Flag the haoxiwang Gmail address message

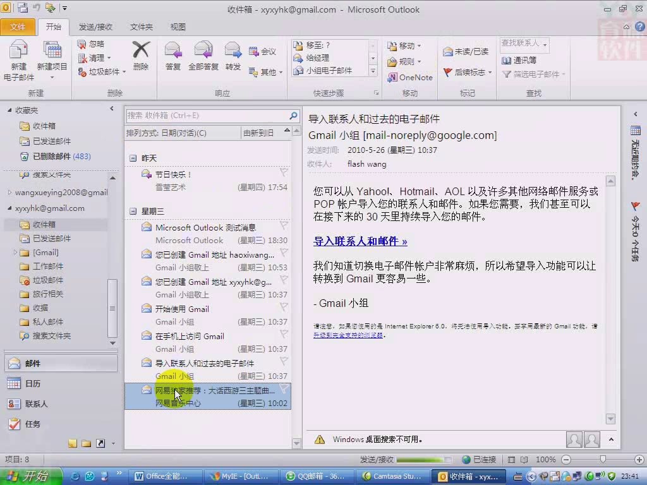284,253
